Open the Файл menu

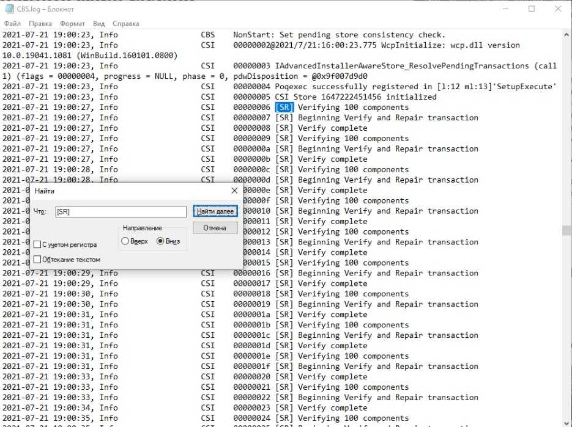(x=12, y=23)
